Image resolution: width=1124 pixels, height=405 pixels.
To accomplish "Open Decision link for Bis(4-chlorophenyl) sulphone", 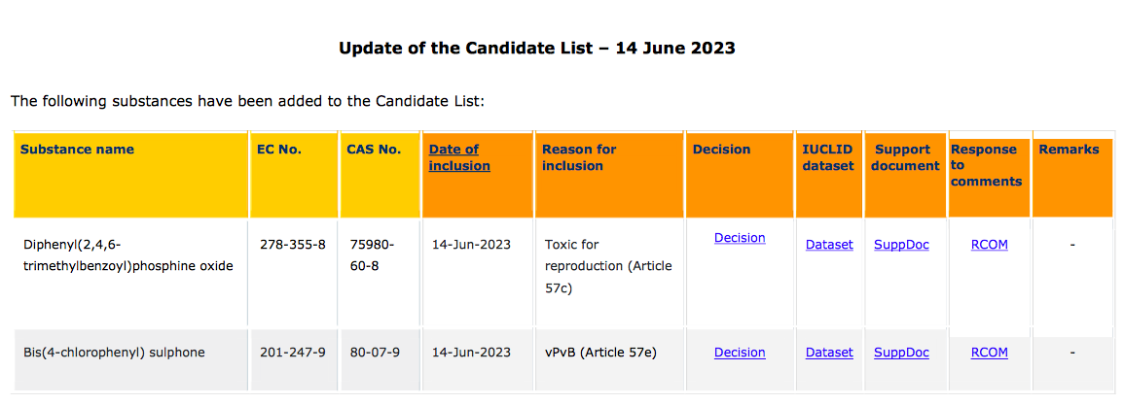I will click(x=740, y=353).
